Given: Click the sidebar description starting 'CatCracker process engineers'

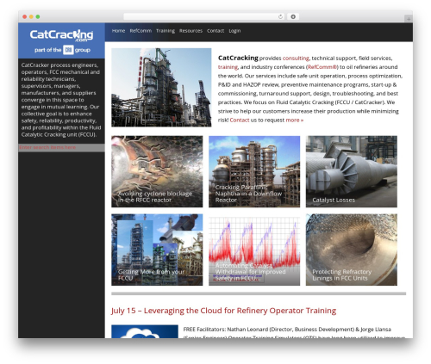Looking at the screenshot, I should 61,100.
